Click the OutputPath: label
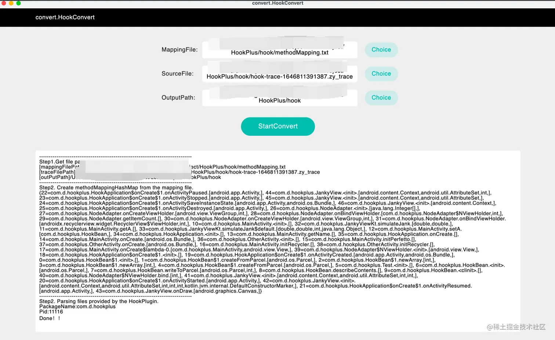Viewport: 555px width, 340px height. 178,98
